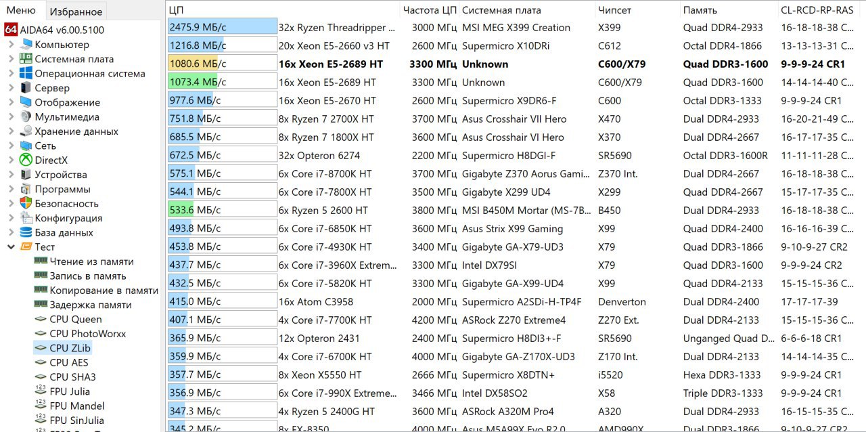Image resolution: width=866 pixels, height=432 pixels.
Task: Sort by the CL-RCD-RP-RAS column header
Action: [821, 10]
